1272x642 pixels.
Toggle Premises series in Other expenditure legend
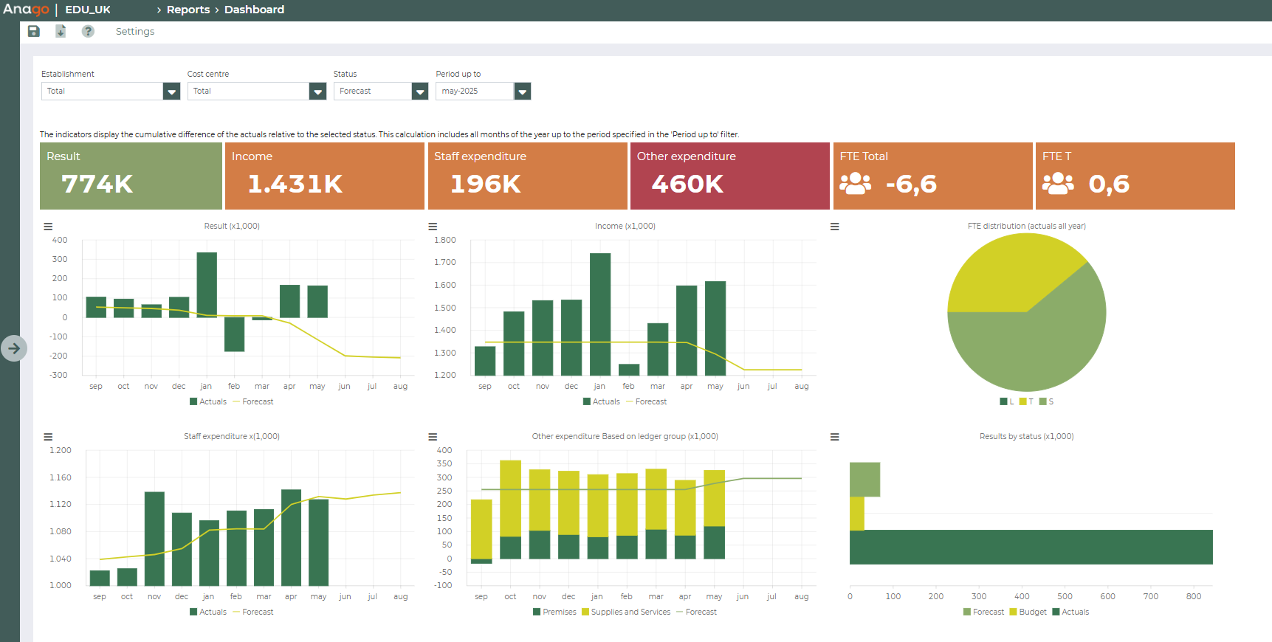click(x=554, y=612)
